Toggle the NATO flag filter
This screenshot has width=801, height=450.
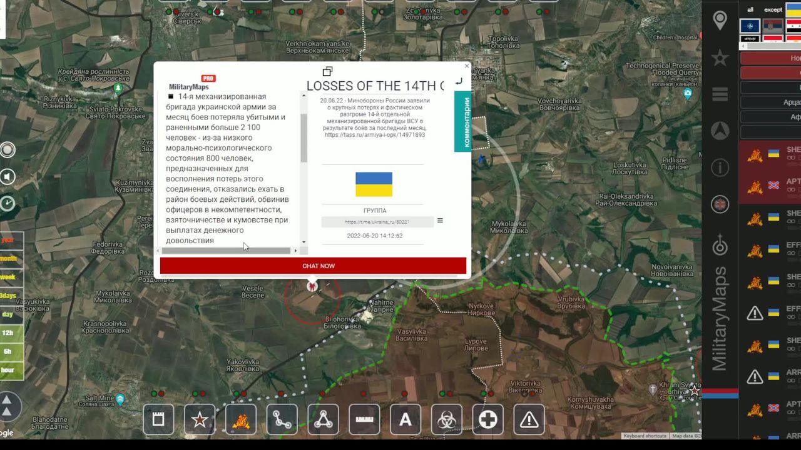(750, 26)
